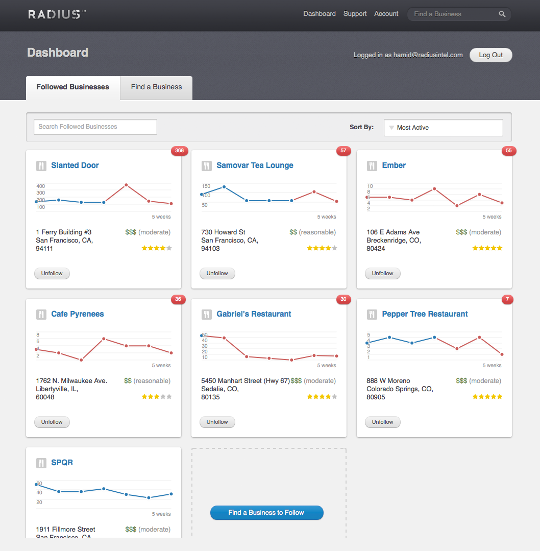540x551 pixels.
Task: Open the Sort By Most Active dropdown
Action: pos(444,128)
